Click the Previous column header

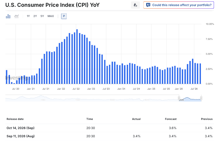[207, 119]
